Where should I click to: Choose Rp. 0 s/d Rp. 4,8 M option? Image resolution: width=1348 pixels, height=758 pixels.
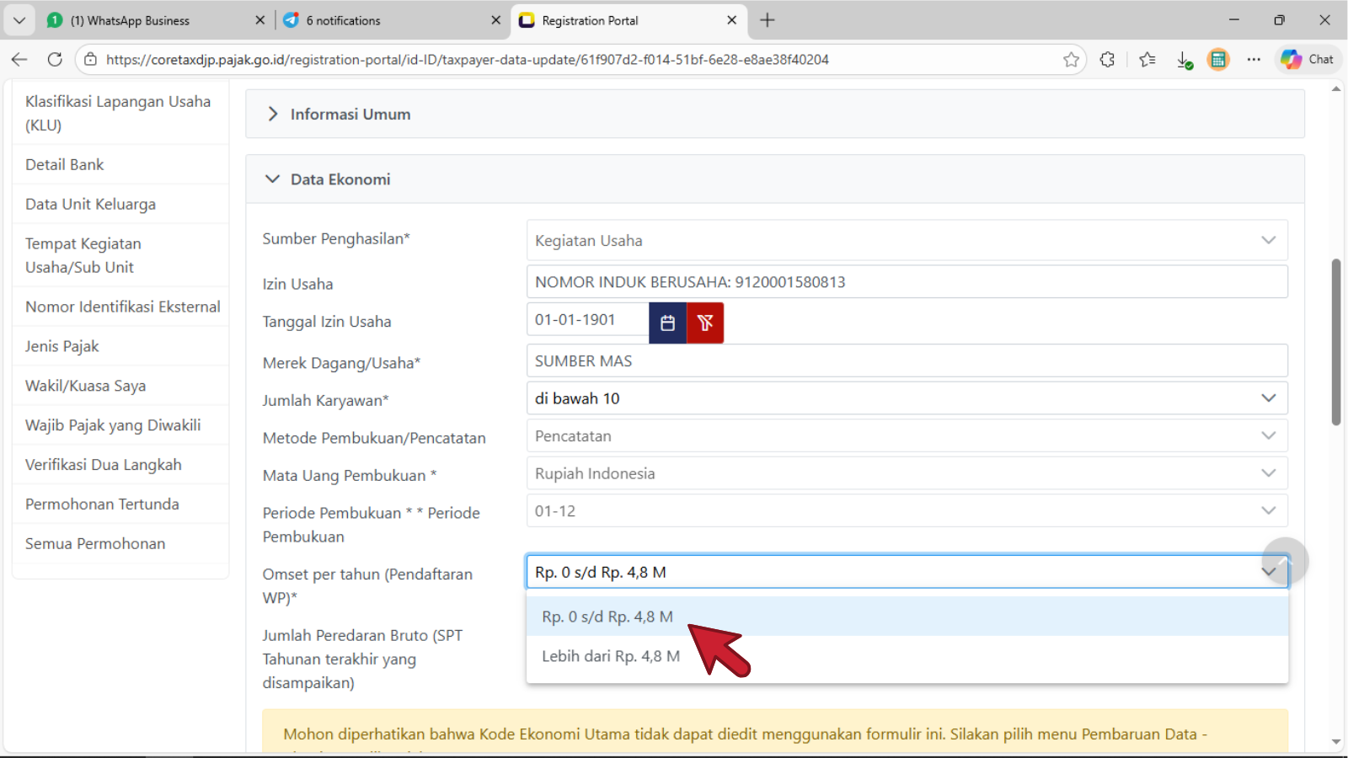point(607,617)
